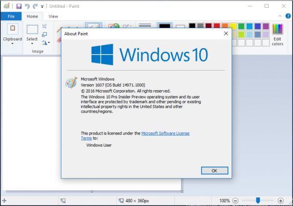
Task: Pick the gray palette swatch
Action: [x=200, y=26]
